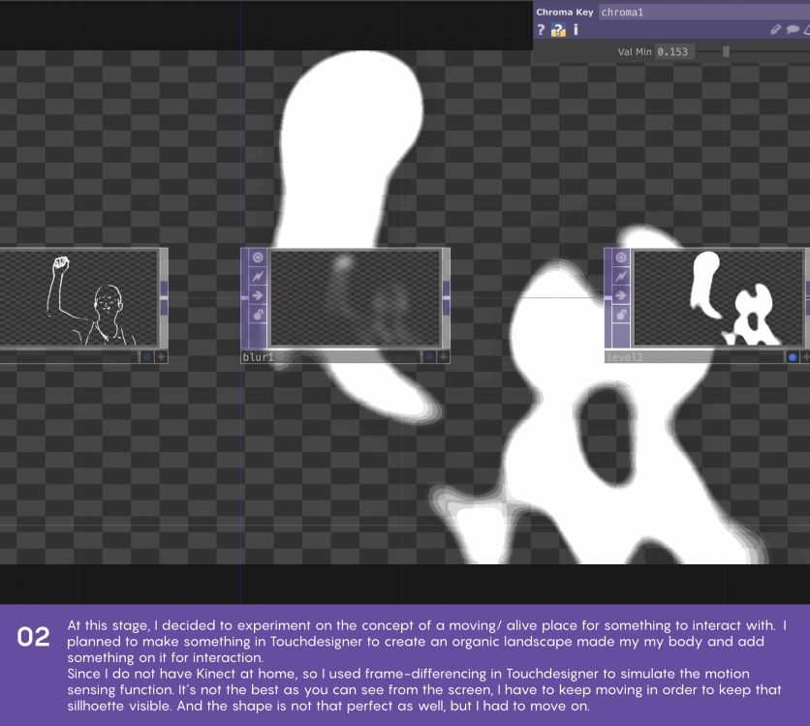Toggle the lock flag on blur1 node
This screenshot has height=726, width=810.
[x=258, y=315]
